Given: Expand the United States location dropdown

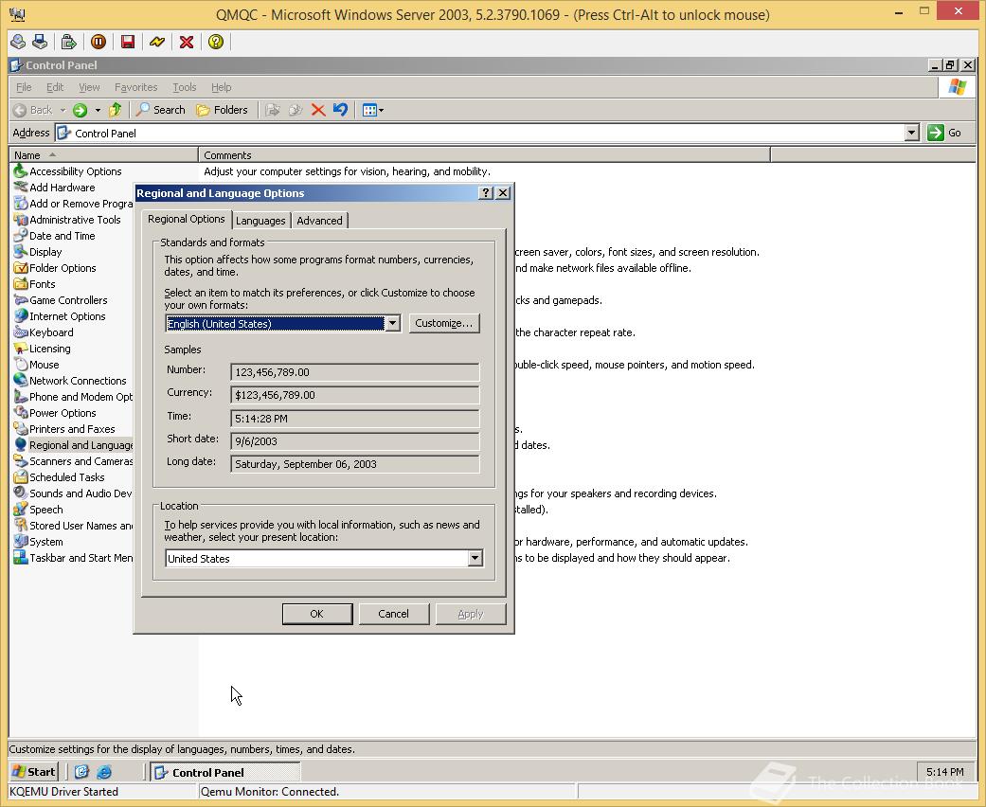Looking at the screenshot, I should coord(475,559).
